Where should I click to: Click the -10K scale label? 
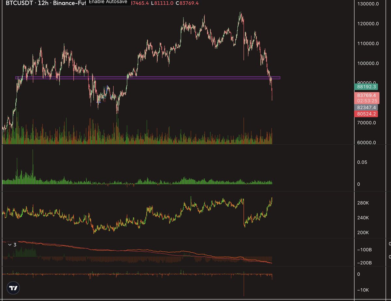(363, 291)
